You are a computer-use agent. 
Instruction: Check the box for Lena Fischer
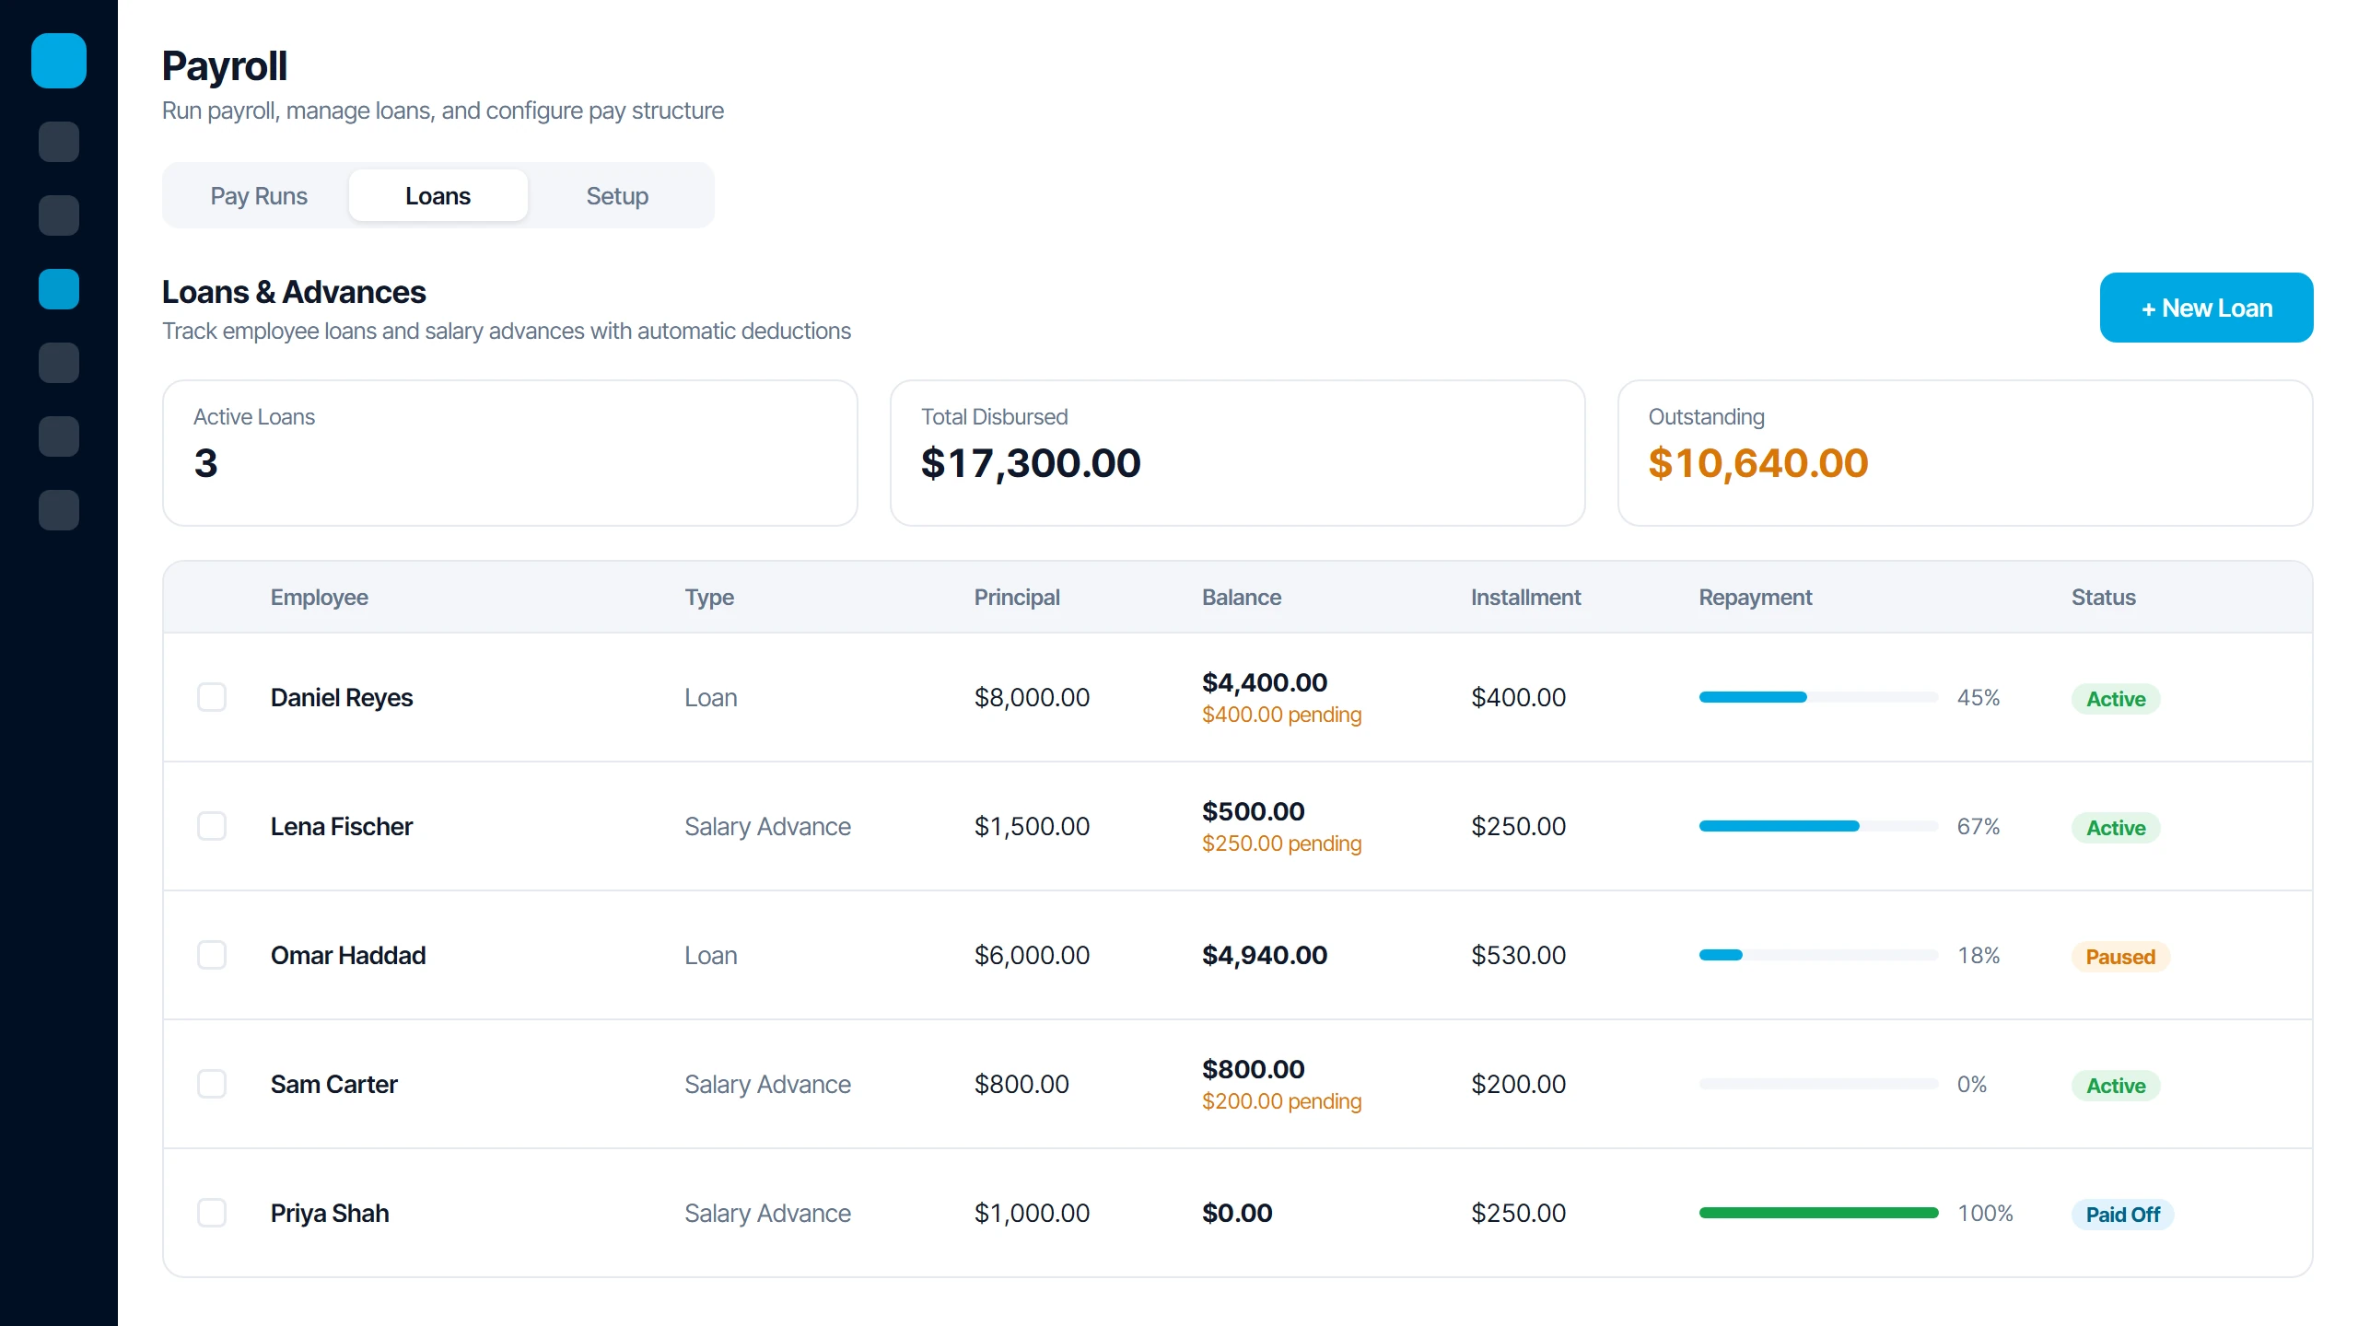point(212,826)
